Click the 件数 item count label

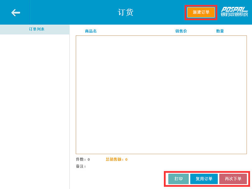click(x=81, y=159)
